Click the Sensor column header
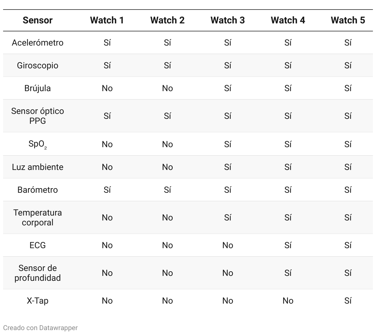This screenshot has width=376, height=335. tap(38, 20)
